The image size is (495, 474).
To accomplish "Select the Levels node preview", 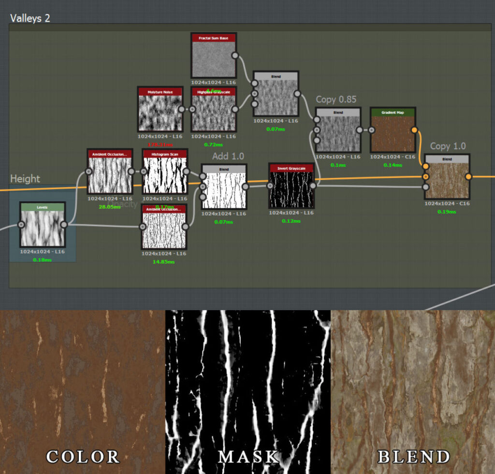I will pyautogui.click(x=43, y=228).
